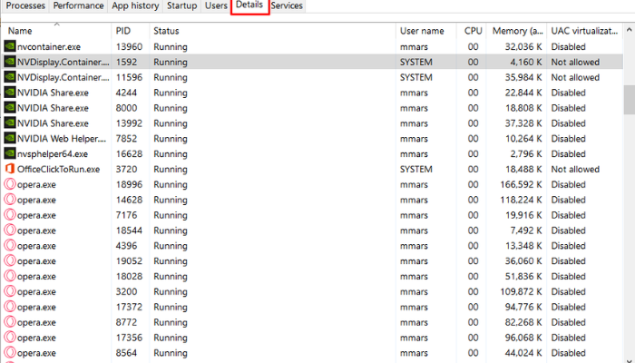Click PID value 3720

coord(126,170)
